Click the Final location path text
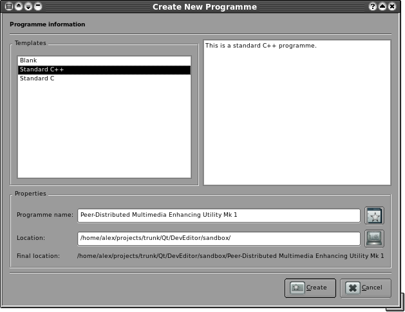The image size is (405, 312). click(231, 256)
